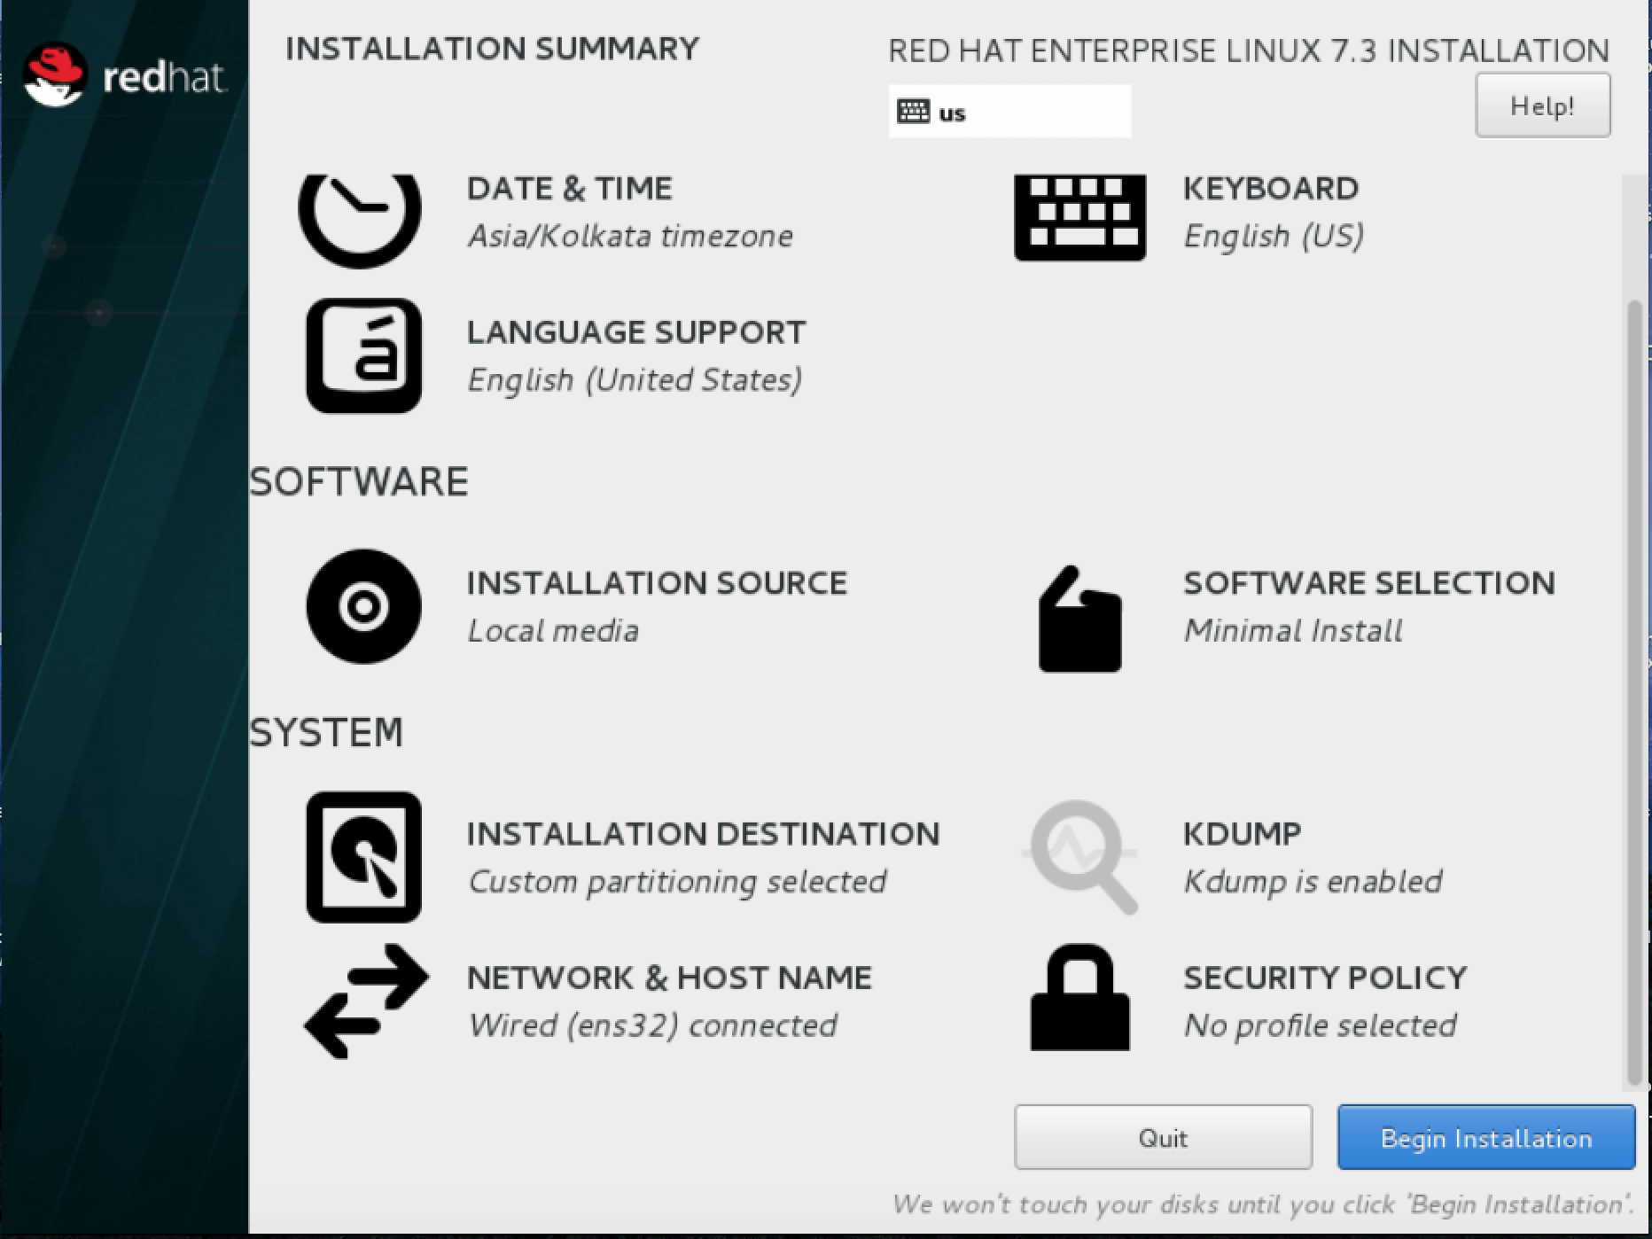The height and width of the screenshot is (1239, 1652).
Task: Click the Security Policy padlock icon
Action: [x=1079, y=999]
